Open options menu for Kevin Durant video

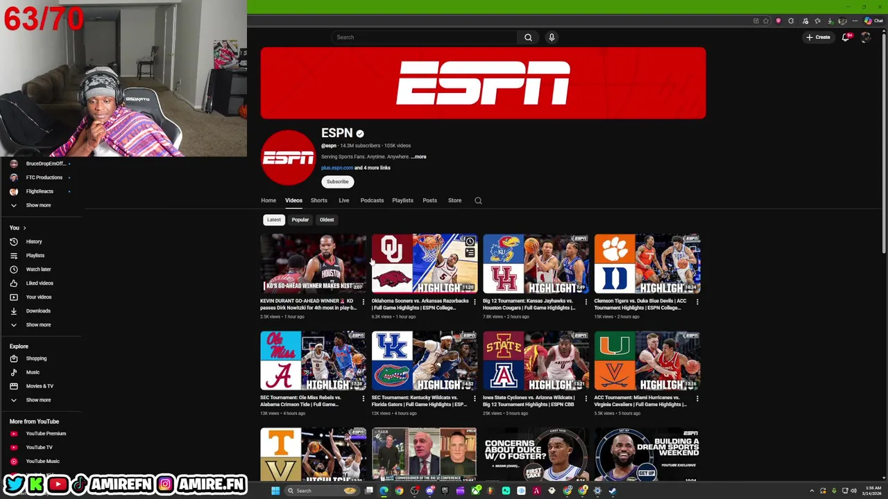tap(363, 301)
